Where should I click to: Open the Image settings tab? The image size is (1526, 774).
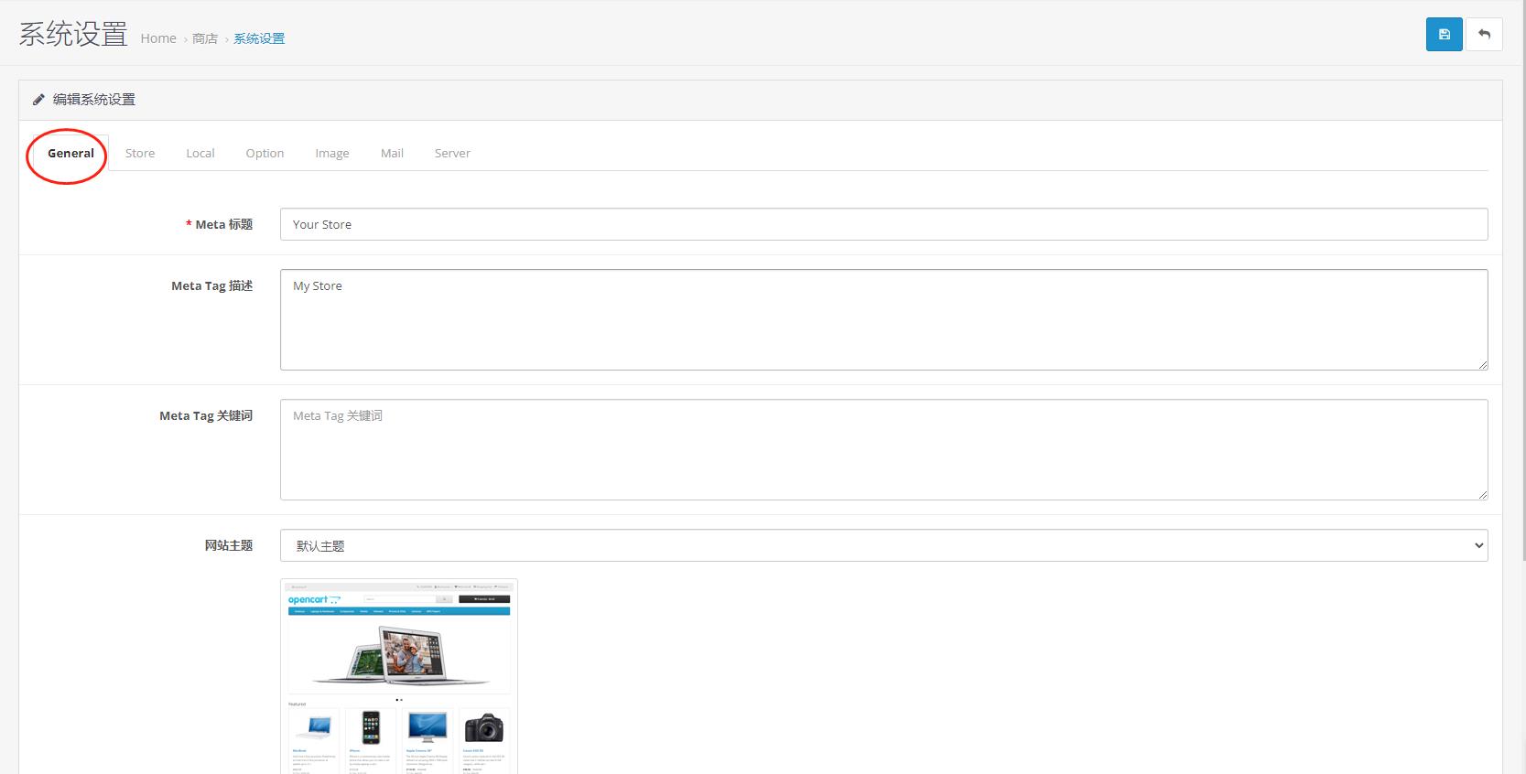[x=332, y=153]
